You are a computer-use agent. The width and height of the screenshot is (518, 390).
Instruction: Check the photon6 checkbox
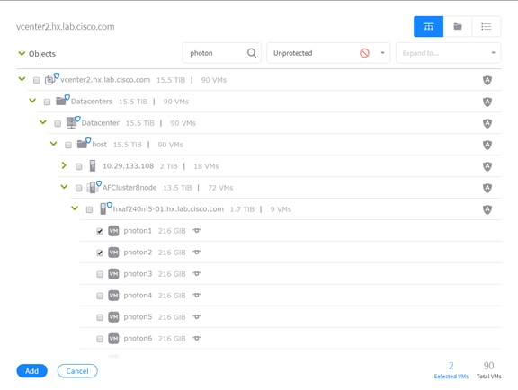[x=100, y=339]
